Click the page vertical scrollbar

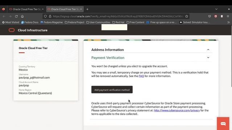point(231,56)
